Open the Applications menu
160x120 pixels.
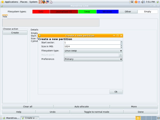tap(11, 2)
